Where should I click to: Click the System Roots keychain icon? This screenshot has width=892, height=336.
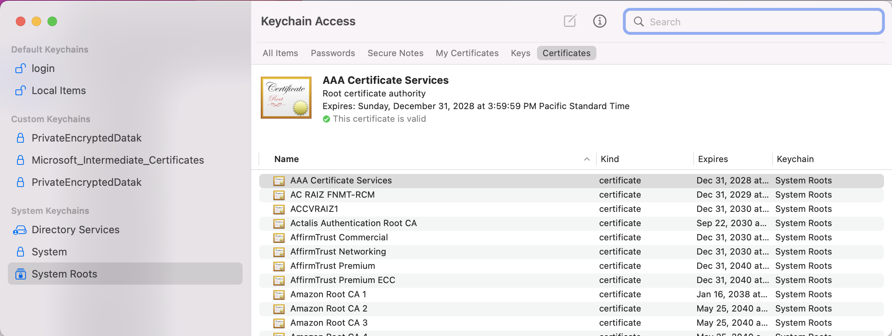(x=21, y=274)
